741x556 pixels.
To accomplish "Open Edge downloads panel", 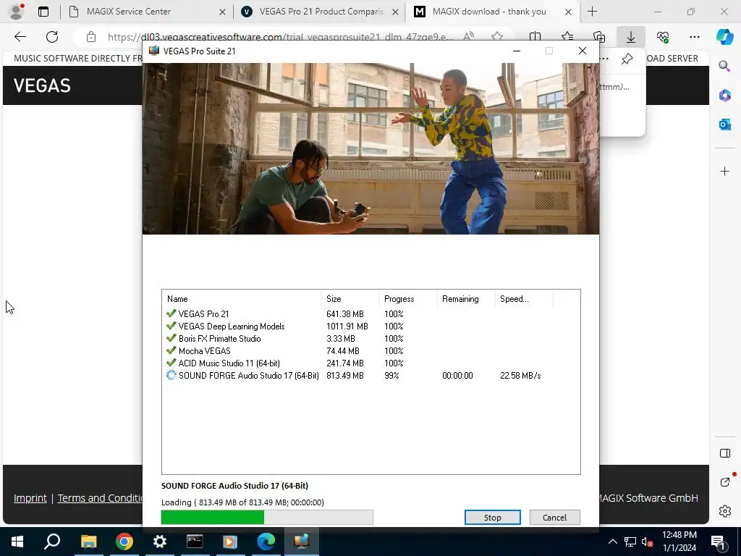I will [631, 36].
